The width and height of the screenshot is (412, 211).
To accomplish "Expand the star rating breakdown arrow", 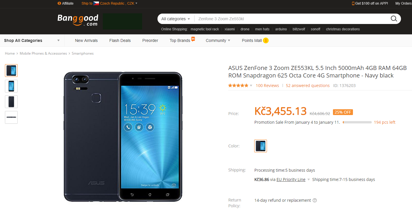I will (x=251, y=86).
